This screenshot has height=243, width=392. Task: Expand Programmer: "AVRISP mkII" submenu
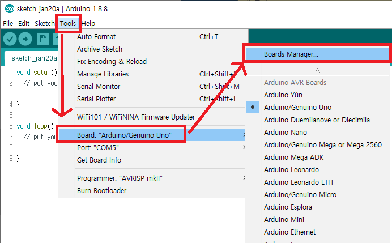[151, 178]
